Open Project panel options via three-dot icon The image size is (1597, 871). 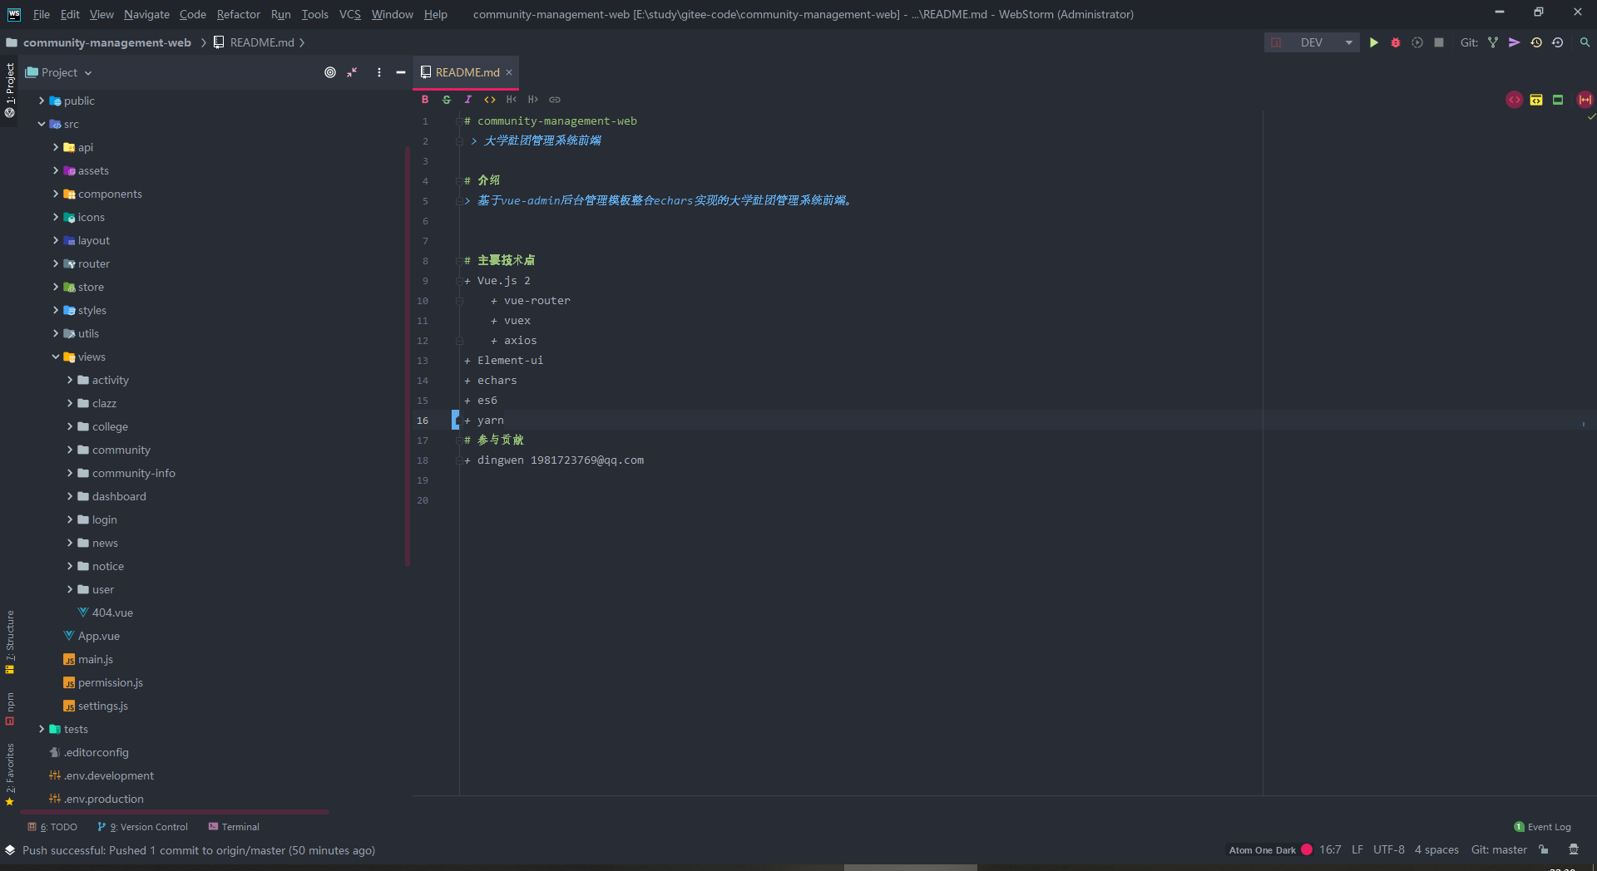pos(379,72)
